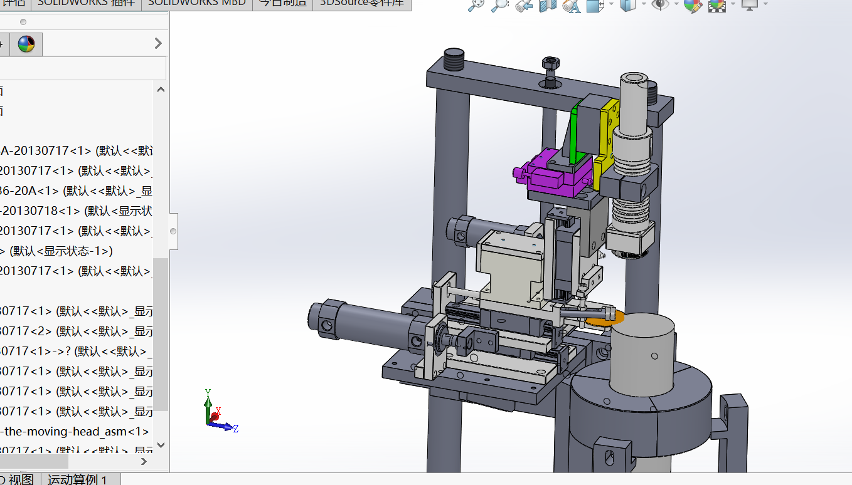Open the View Orientation dropdown arrow
The height and width of the screenshot is (485, 852).
tap(610, 5)
